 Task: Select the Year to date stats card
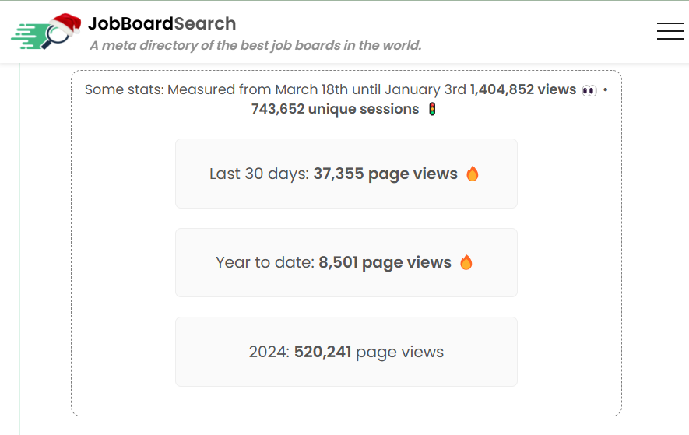pyautogui.click(x=346, y=263)
